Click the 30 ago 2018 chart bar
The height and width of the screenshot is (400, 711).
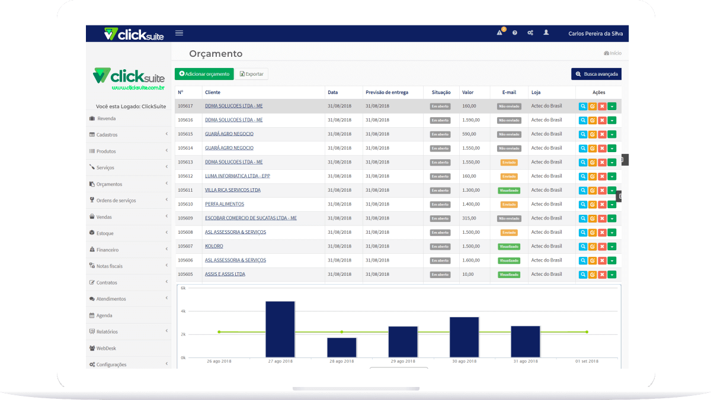pos(464,337)
